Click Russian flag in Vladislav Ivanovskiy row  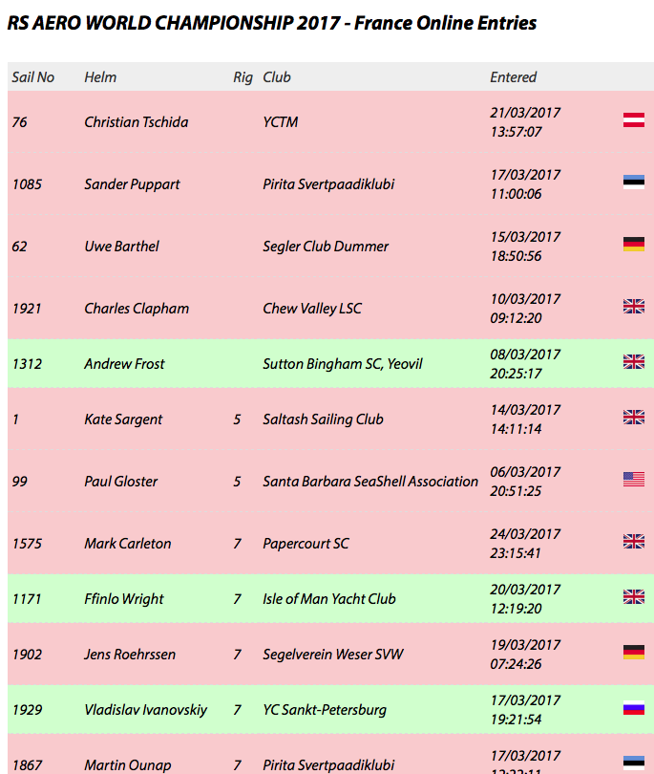pos(633,708)
